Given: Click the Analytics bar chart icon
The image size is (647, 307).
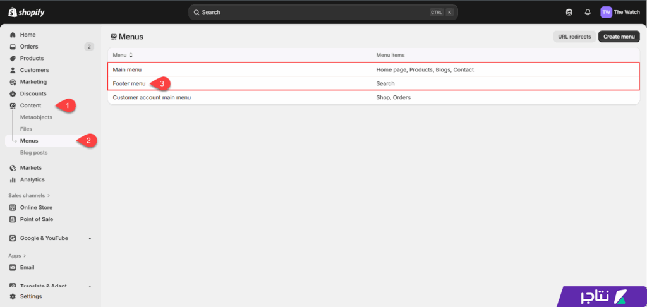Looking at the screenshot, I should 13,179.
